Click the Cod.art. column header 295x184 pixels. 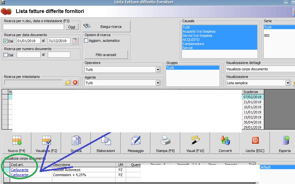coord(31,165)
